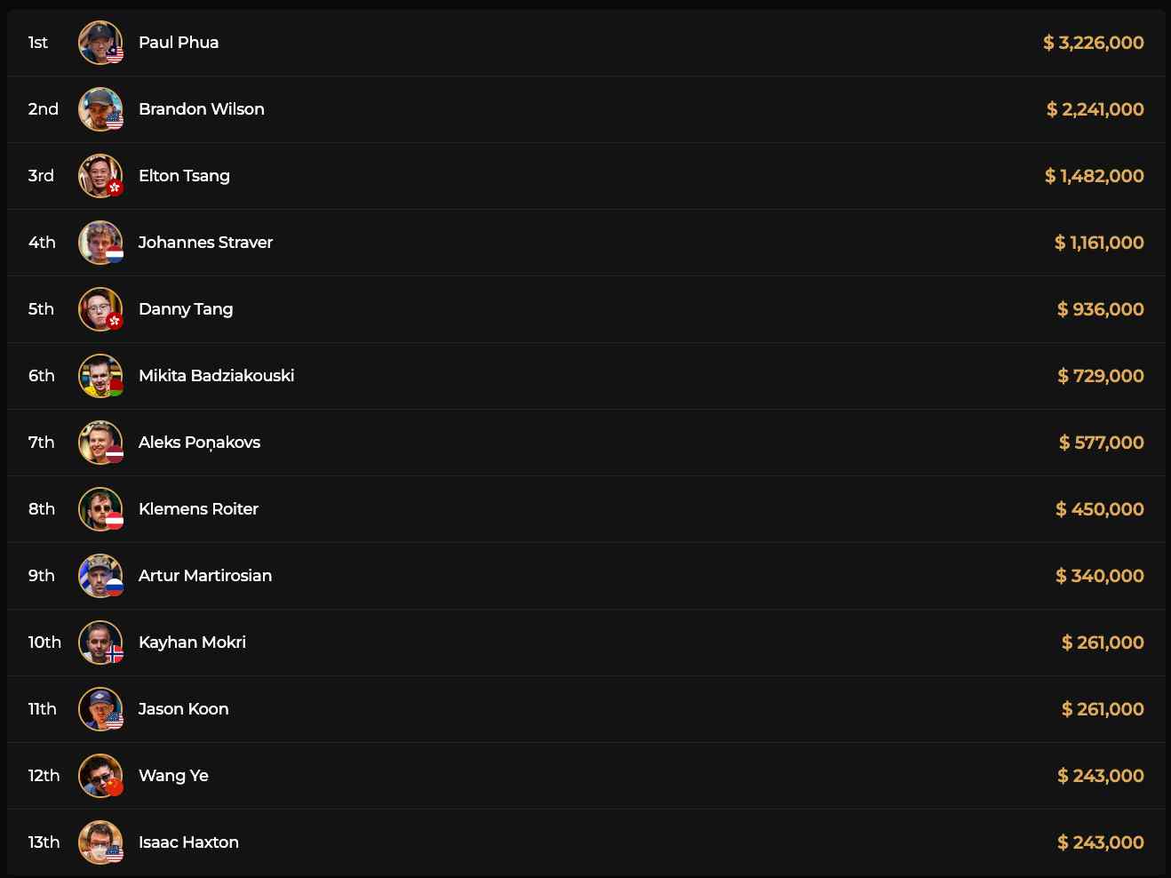Click Isaac Haxton's name text
1171x878 pixels.
tap(188, 842)
